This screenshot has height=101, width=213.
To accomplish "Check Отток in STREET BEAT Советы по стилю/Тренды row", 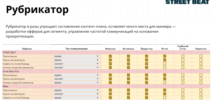I will click(165, 64).
